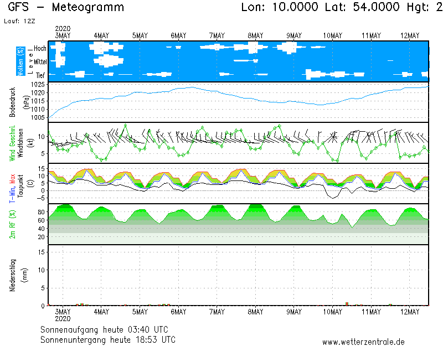Select the top axis '3MAY' date label
443x346 pixels.
point(63,35)
